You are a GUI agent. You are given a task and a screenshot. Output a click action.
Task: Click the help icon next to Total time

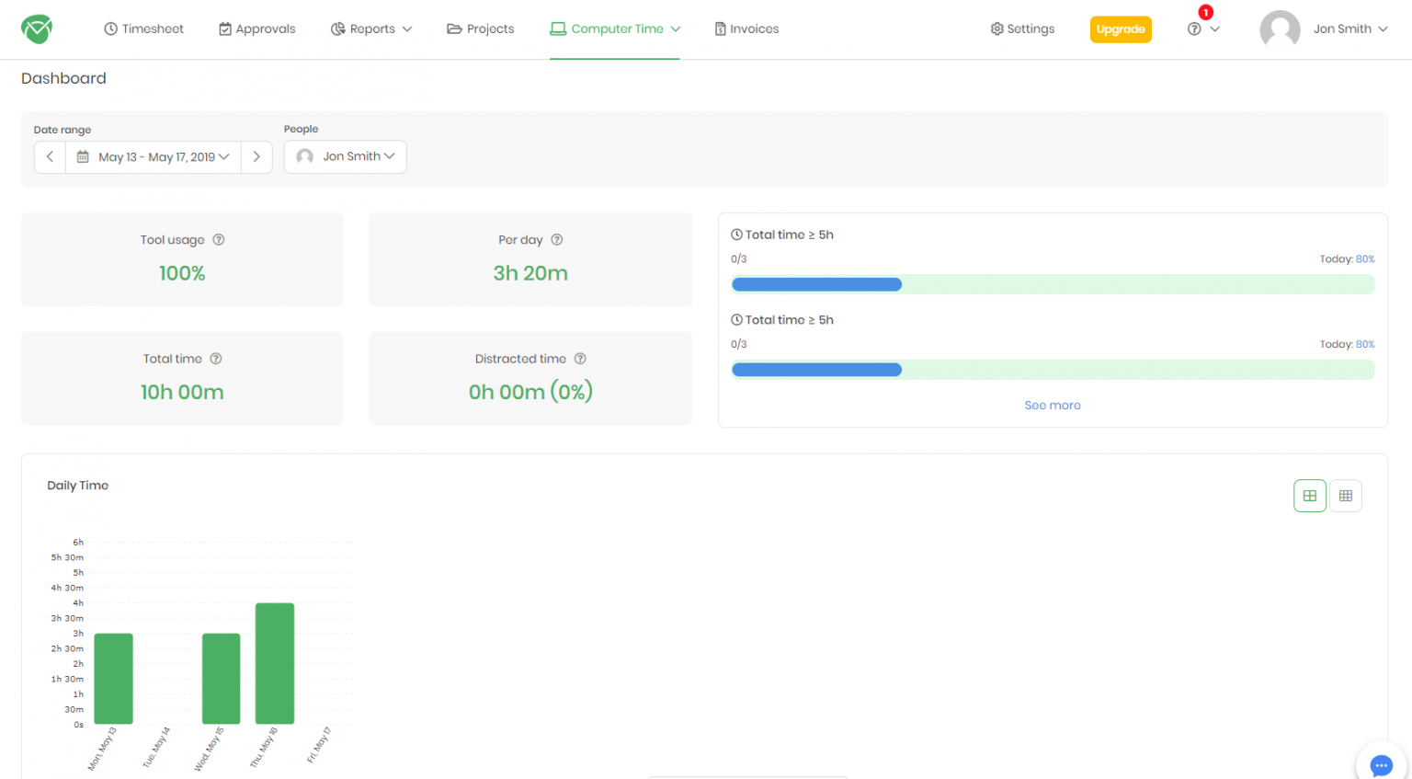pyautogui.click(x=214, y=359)
